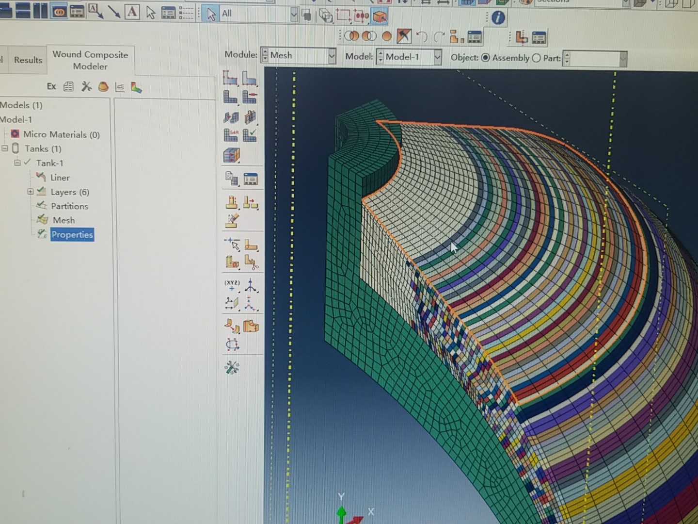
Task: Open the wrench tools icon in Wound Composite toolbar
Action: pos(85,86)
